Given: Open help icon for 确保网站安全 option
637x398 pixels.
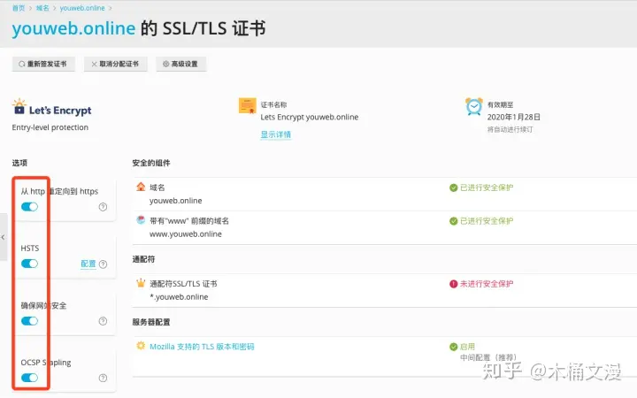Looking at the screenshot, I should 103,321.
